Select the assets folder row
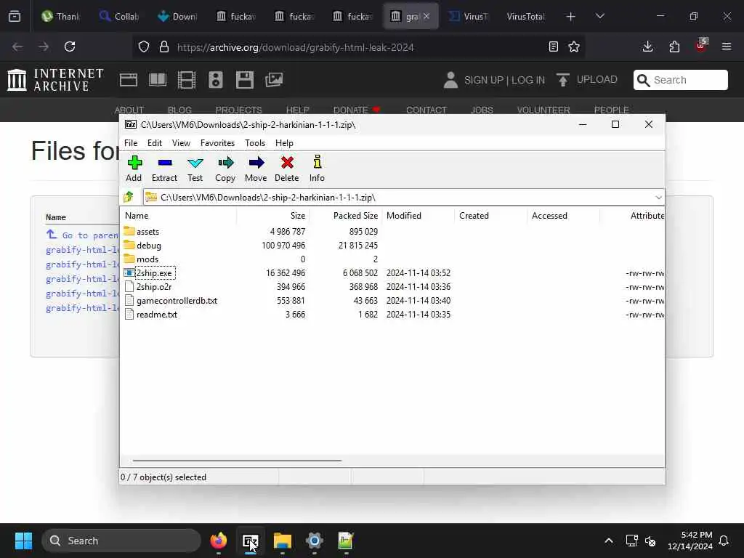744x558 pixels. 393,232
